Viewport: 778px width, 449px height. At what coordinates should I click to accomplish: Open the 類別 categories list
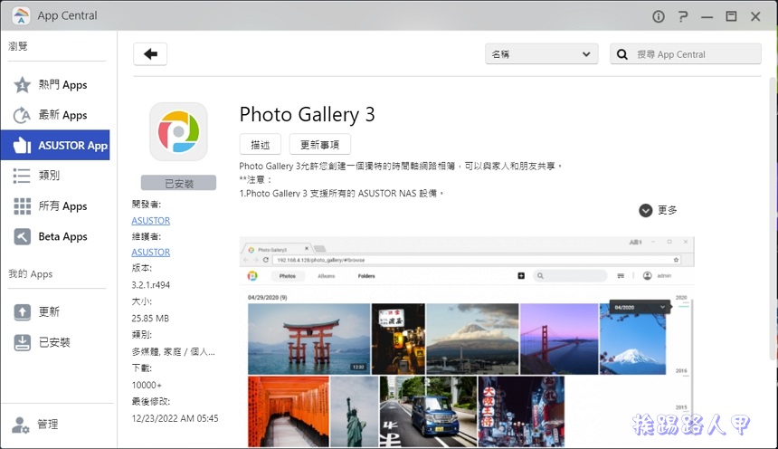click(48, 176)
